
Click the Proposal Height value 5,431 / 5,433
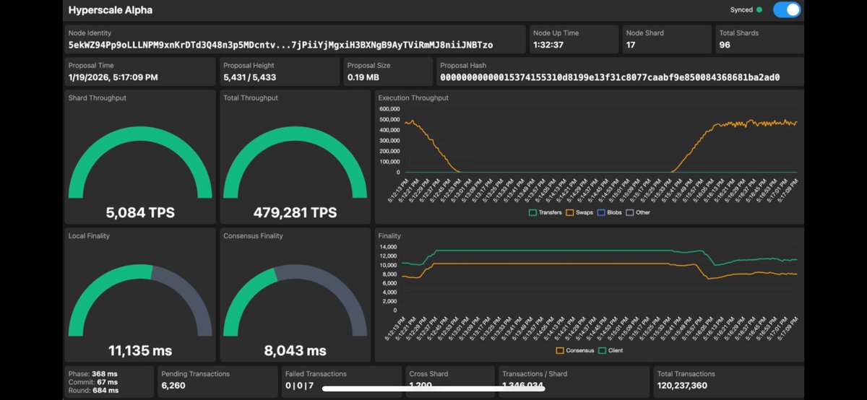249,77
